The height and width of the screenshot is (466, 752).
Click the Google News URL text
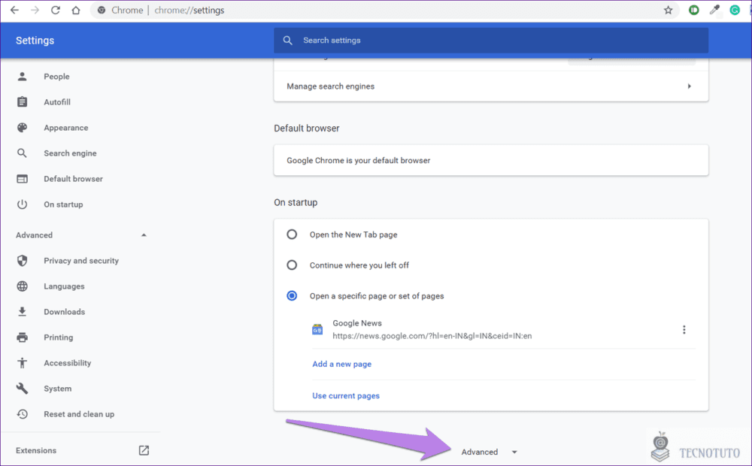(432, 336)
